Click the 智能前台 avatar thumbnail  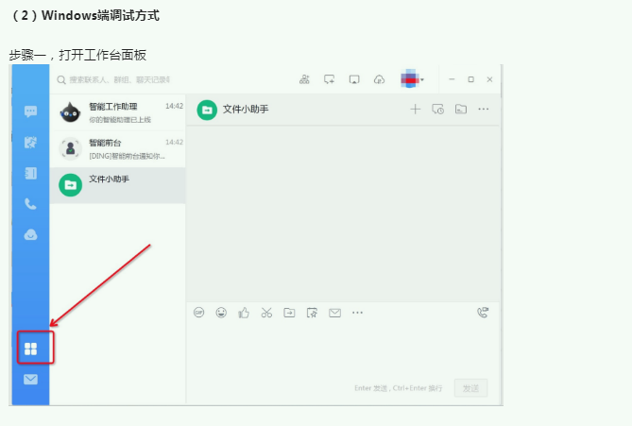point(70,148)
